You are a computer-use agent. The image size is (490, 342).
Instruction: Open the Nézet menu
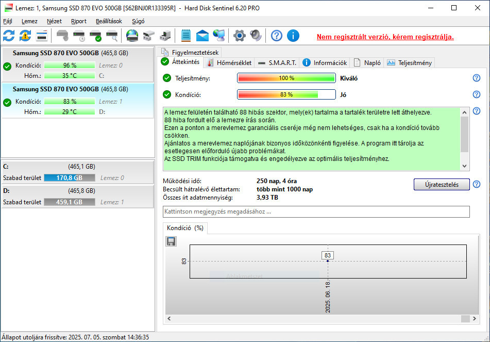(54, 21)
